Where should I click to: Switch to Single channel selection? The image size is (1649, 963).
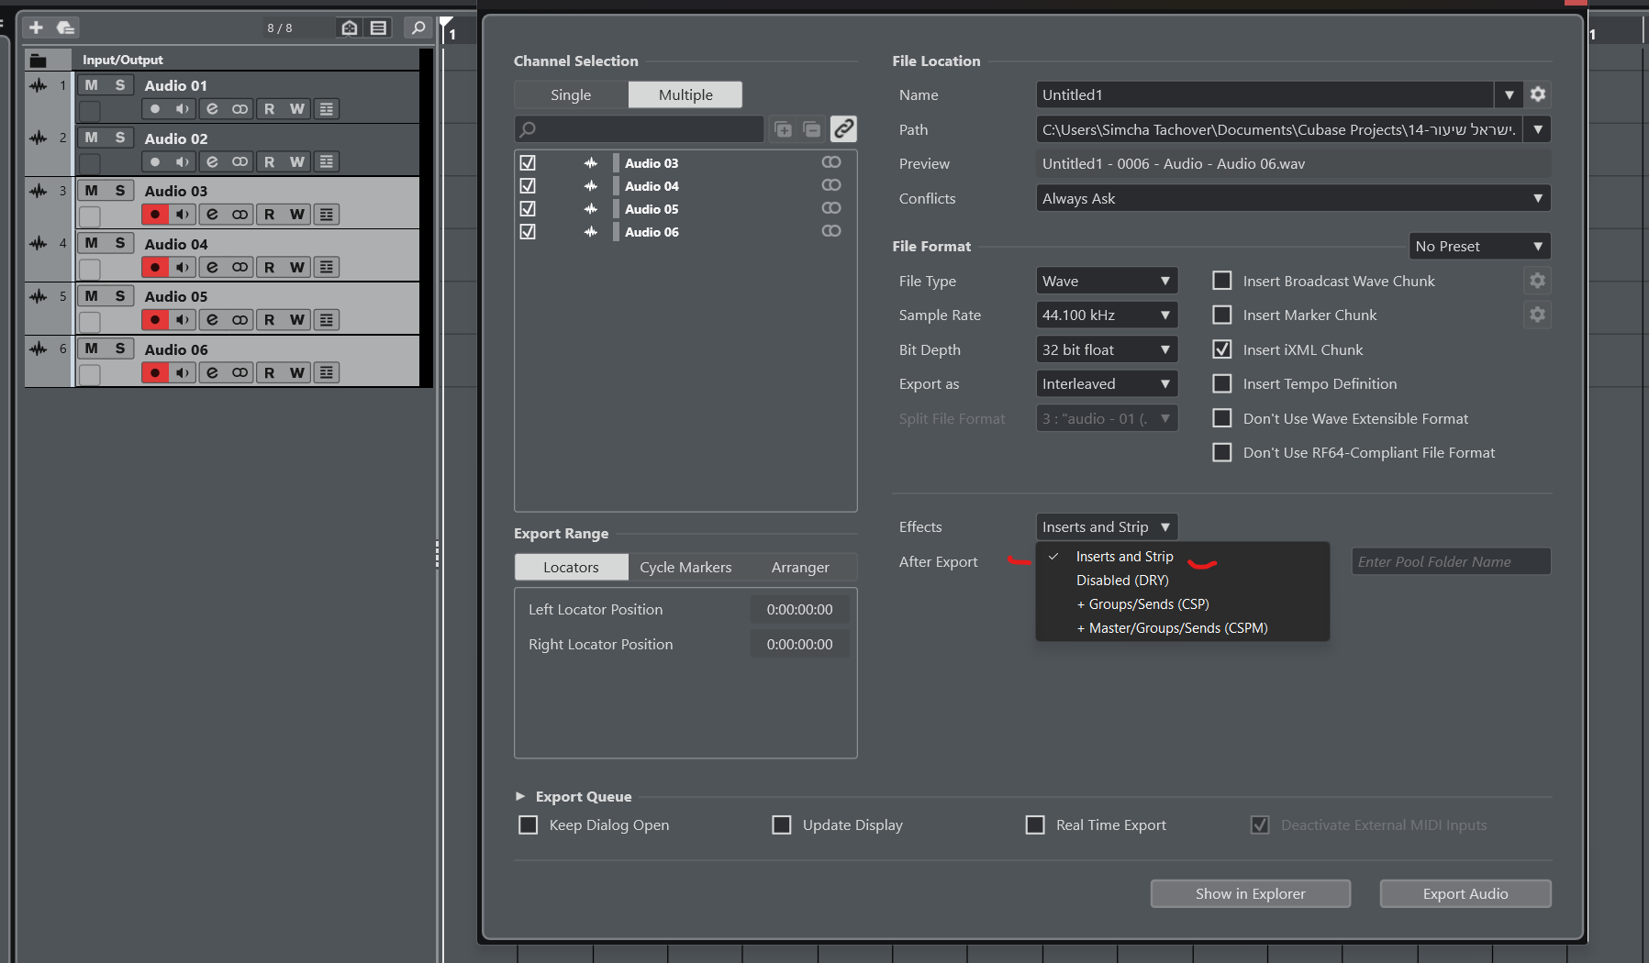point(571,94)
